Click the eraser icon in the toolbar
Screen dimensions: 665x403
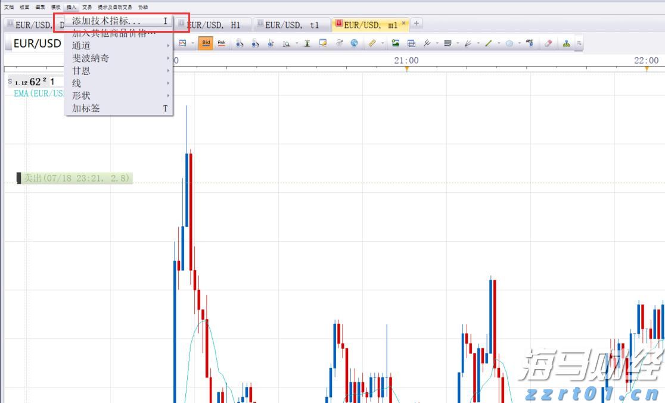coord(548,43)
